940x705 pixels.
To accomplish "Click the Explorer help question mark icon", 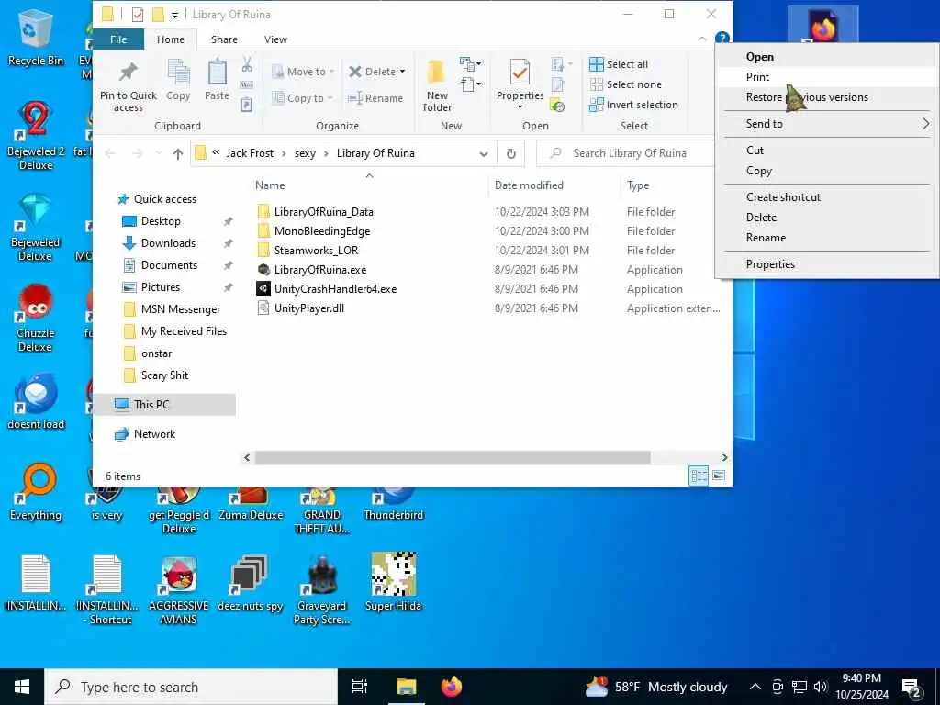I will pyautogui.click(x=722, y=39).
